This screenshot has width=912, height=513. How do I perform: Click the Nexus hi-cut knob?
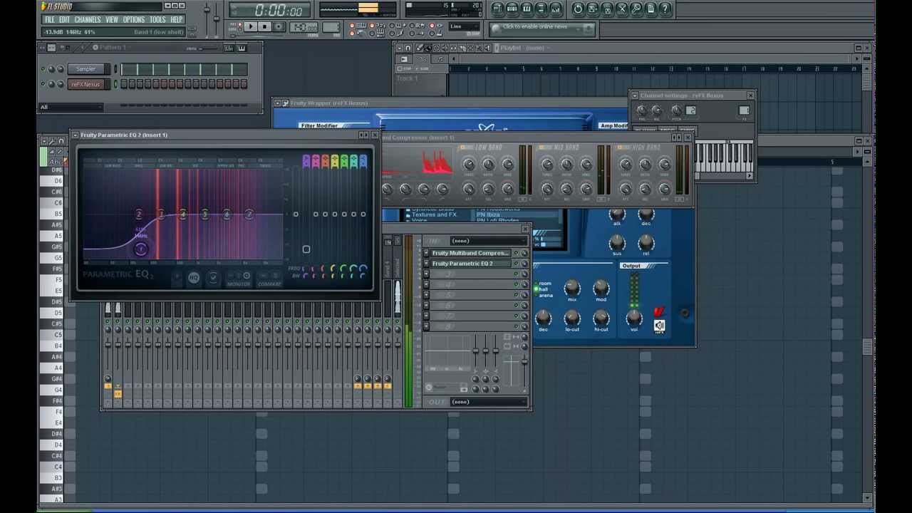coord(601,317)
